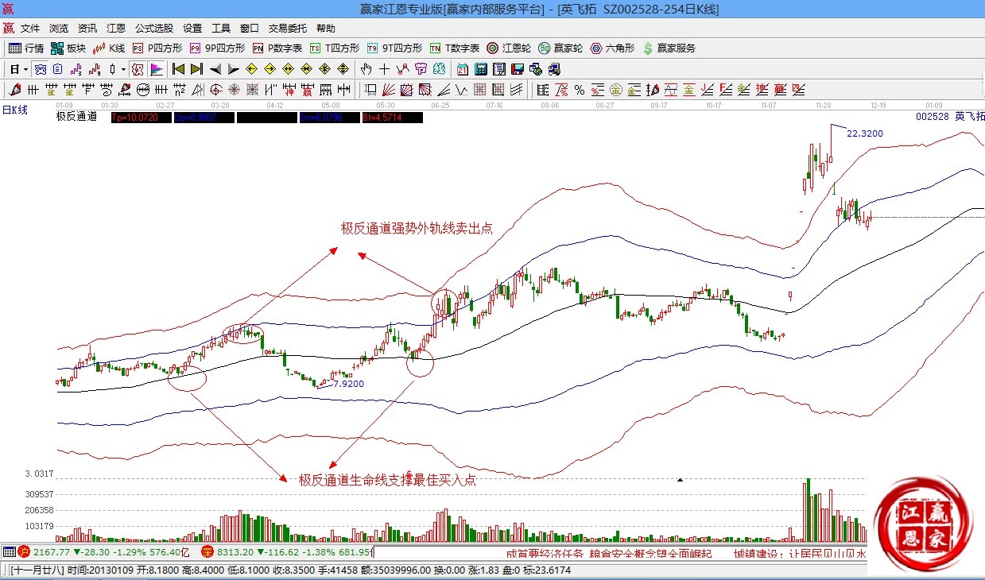The image size is (985, 580).
Task: Select the hand pan tool
Action: (366, 69)
